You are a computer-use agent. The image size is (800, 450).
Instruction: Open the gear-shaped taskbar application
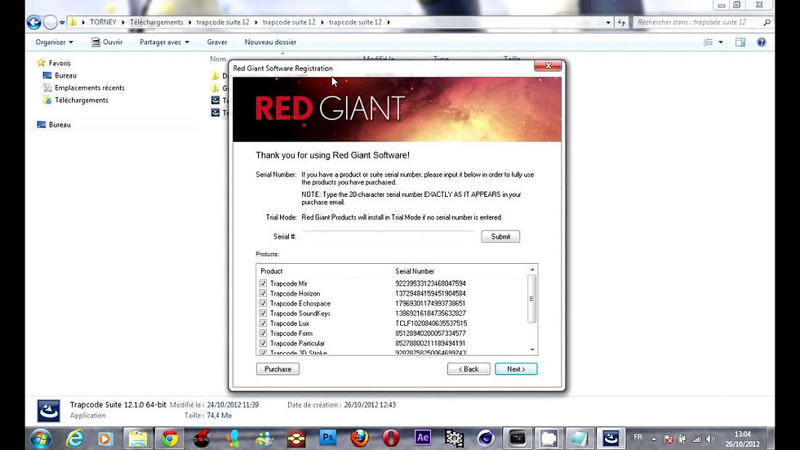point(454,438)
